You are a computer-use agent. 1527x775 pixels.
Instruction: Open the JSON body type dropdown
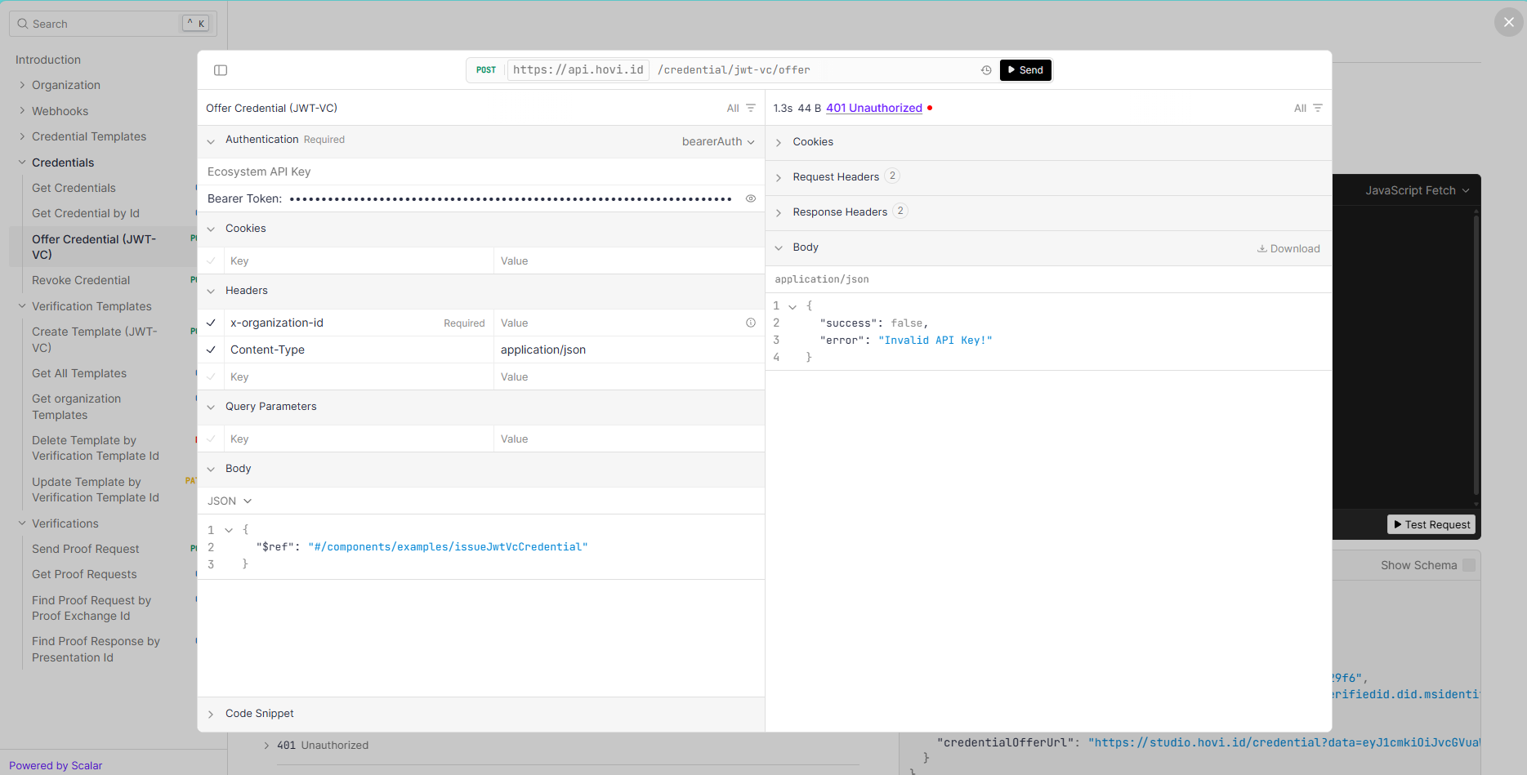(x=230, y=501)
